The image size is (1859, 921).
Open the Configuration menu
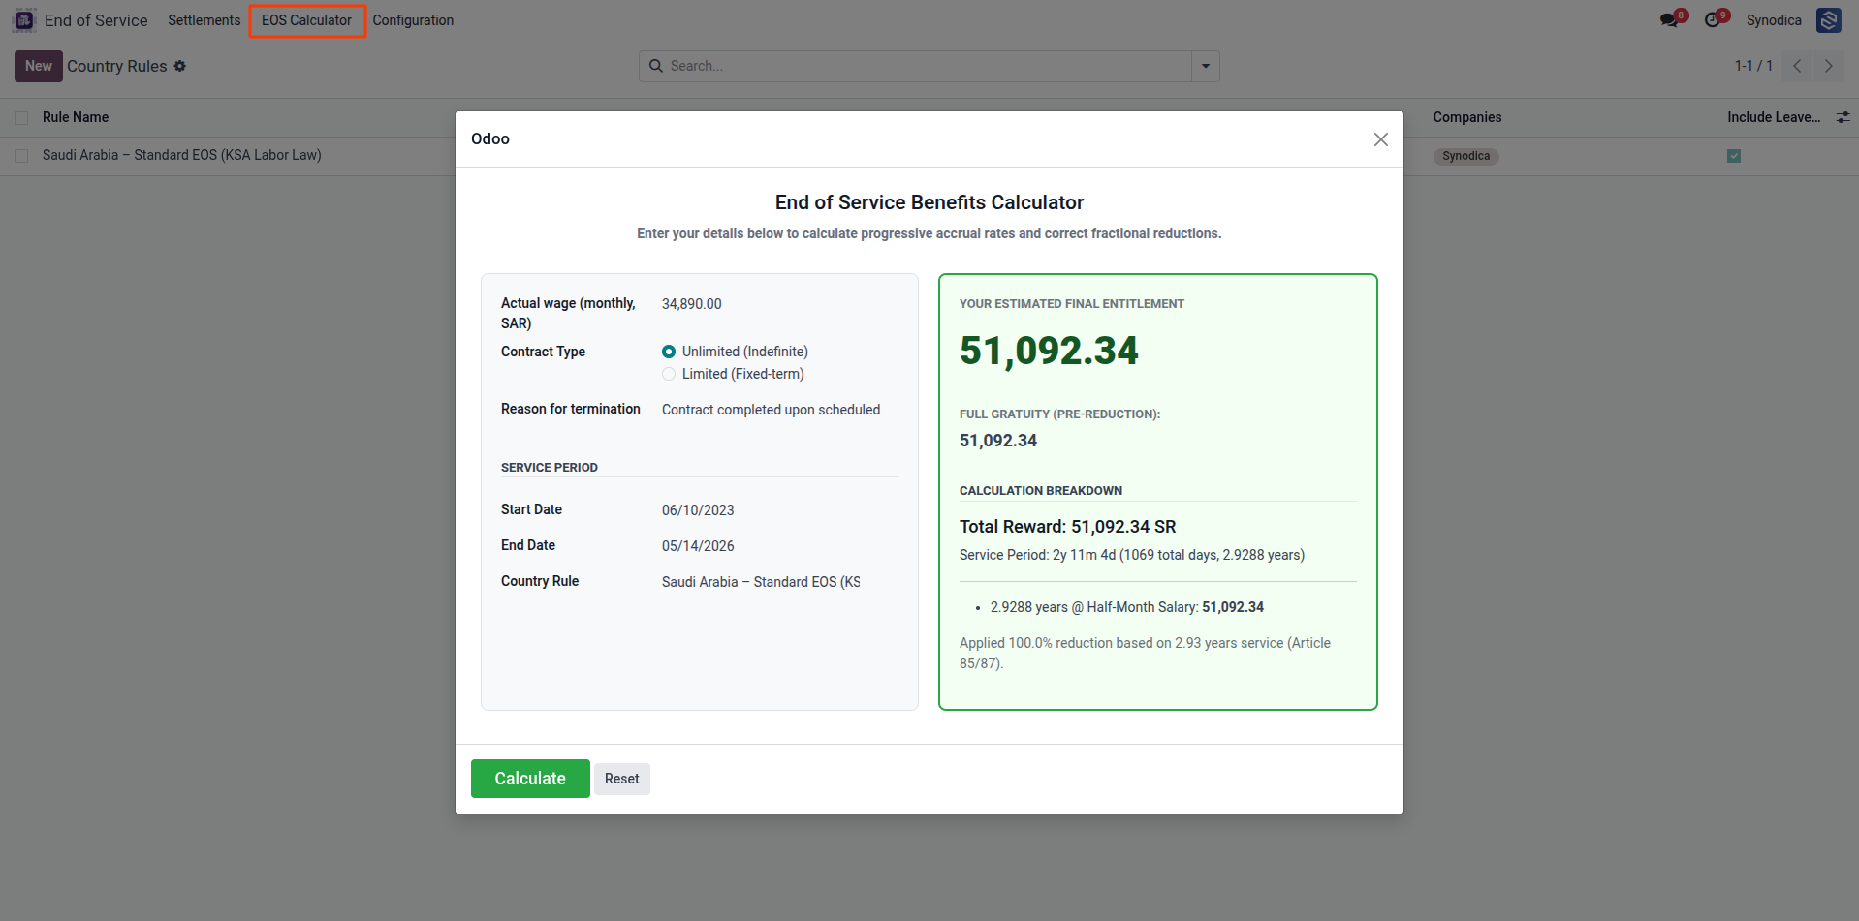click(x=413, y=20)
